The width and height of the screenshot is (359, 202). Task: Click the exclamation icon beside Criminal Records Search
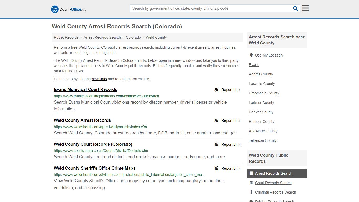click(x=251, y=192)
